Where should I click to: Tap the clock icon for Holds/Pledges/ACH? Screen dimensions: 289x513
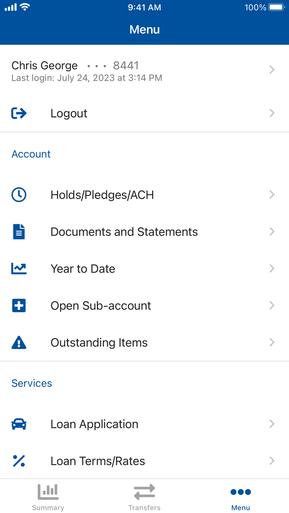click(x=19, y=195)
